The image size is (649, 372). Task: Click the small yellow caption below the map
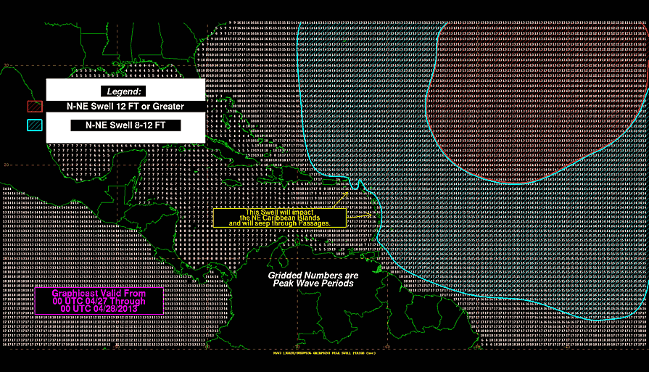coord(325,353)
